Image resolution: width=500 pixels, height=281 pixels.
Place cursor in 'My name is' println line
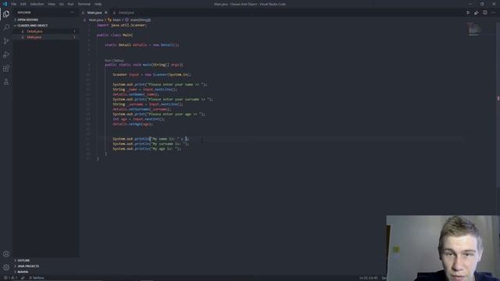(151, 139)
